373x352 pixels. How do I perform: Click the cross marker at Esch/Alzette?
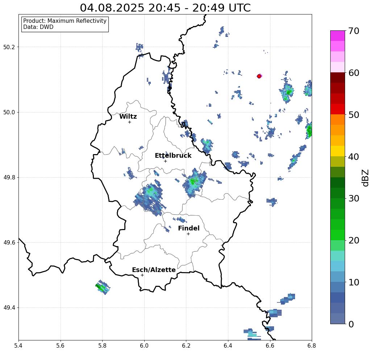click(x=142, y=275)
